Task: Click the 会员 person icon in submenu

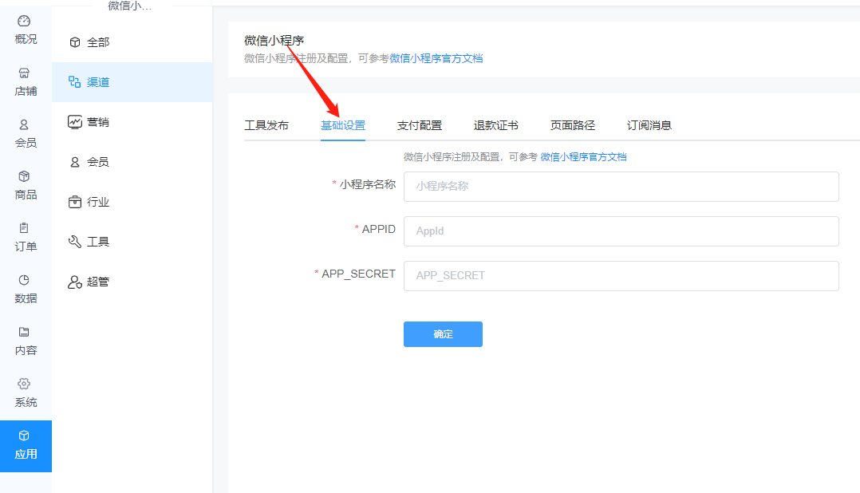Action: [75, 162]
